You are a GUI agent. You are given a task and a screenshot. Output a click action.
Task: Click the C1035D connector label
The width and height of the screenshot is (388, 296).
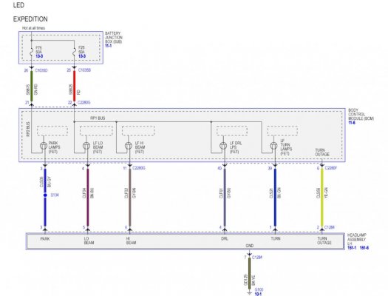(x=41, y=70)
